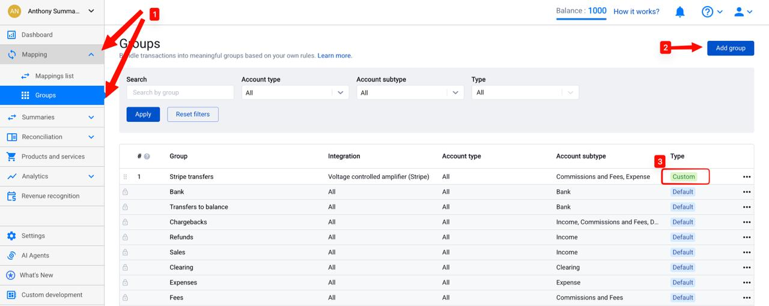Open Revenue recognition page
The width and height of the screenshot is (769, 306).
(x=52, y=196)
